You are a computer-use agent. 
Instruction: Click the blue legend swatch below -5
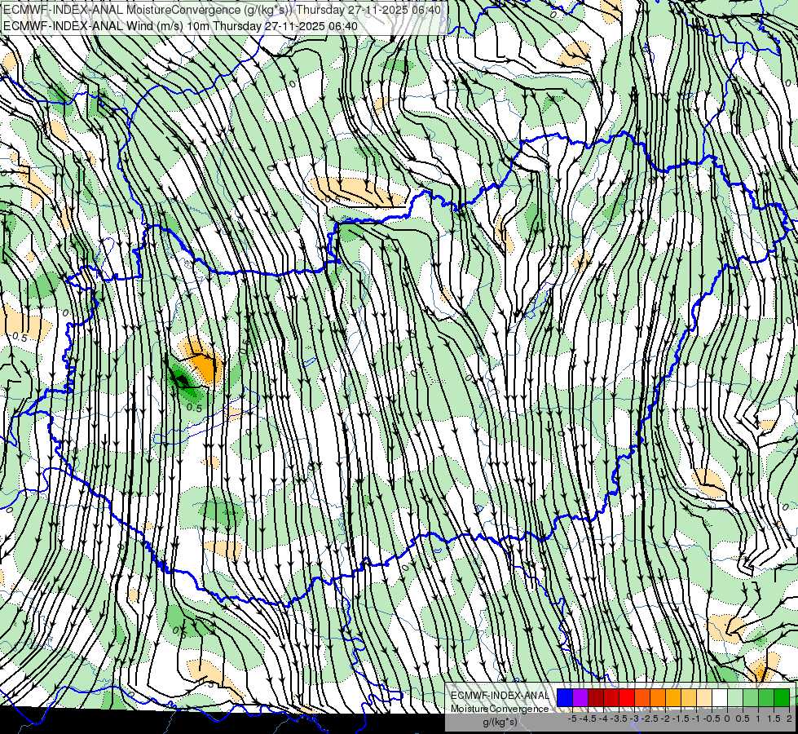(x=565, y=698)
